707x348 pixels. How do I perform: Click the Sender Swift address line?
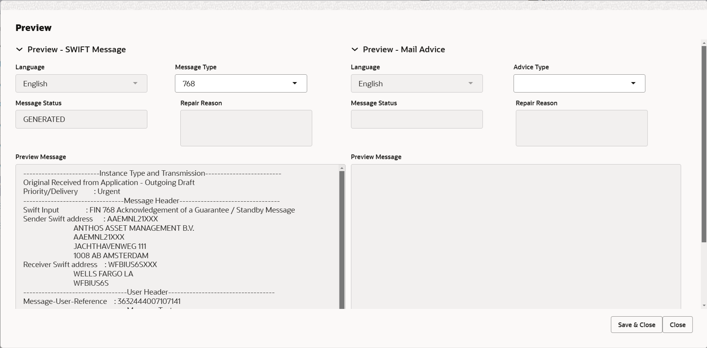coord(91,219)
